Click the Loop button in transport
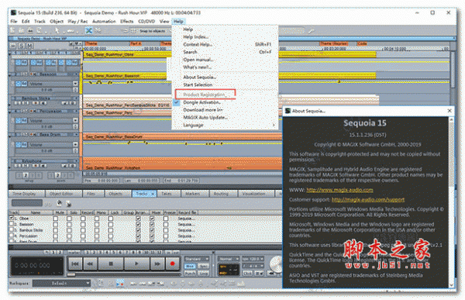The image size is (465, 300). (203, 273)
